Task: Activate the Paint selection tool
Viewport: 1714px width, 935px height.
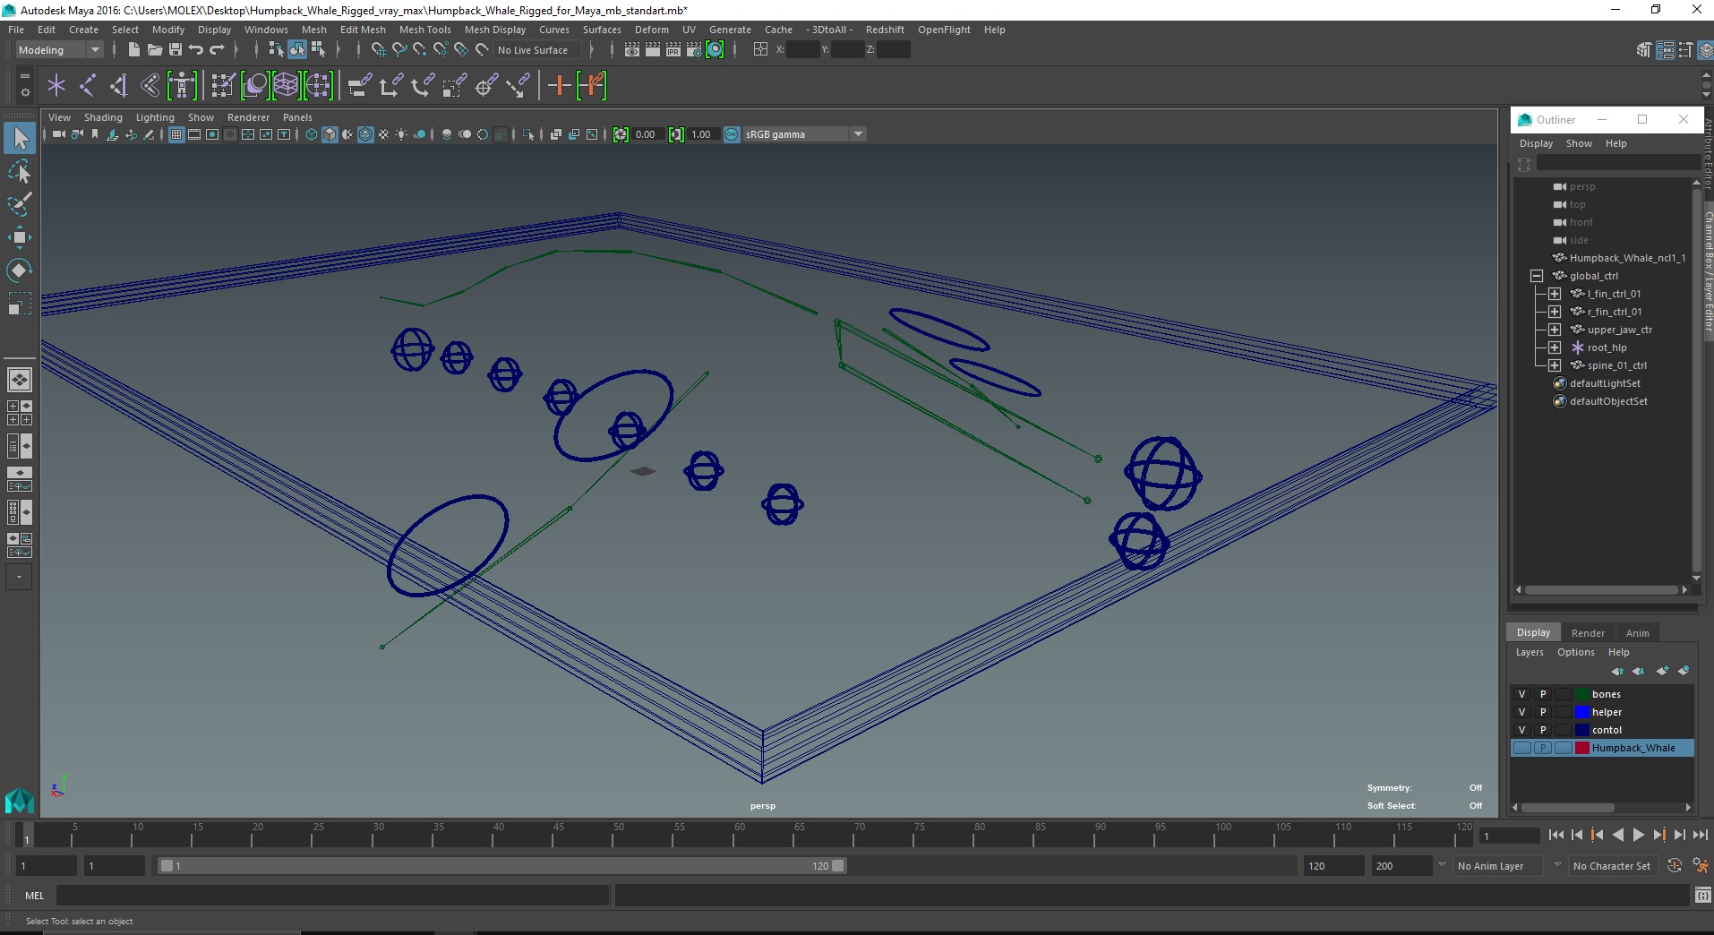Action: [20, 204]
